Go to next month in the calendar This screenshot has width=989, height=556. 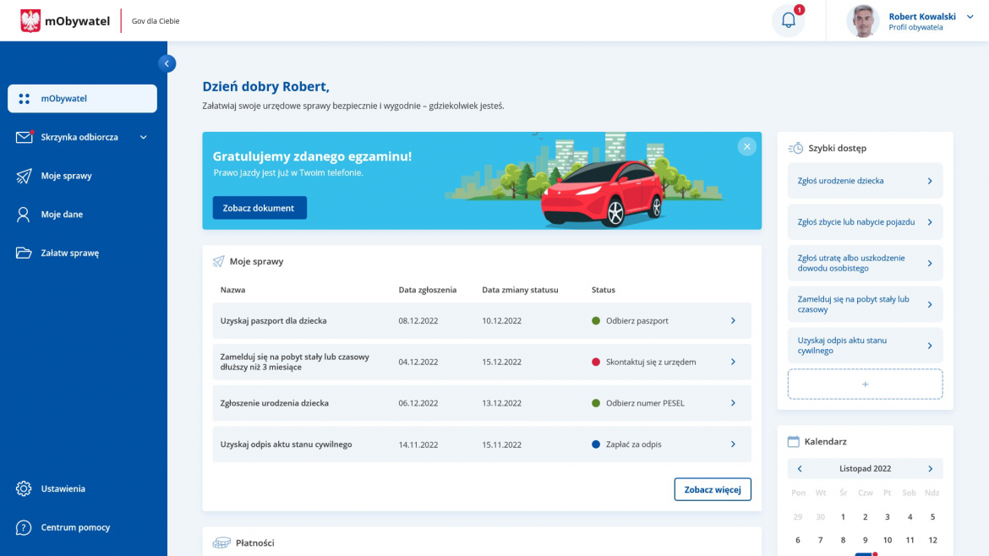(930, 469)
